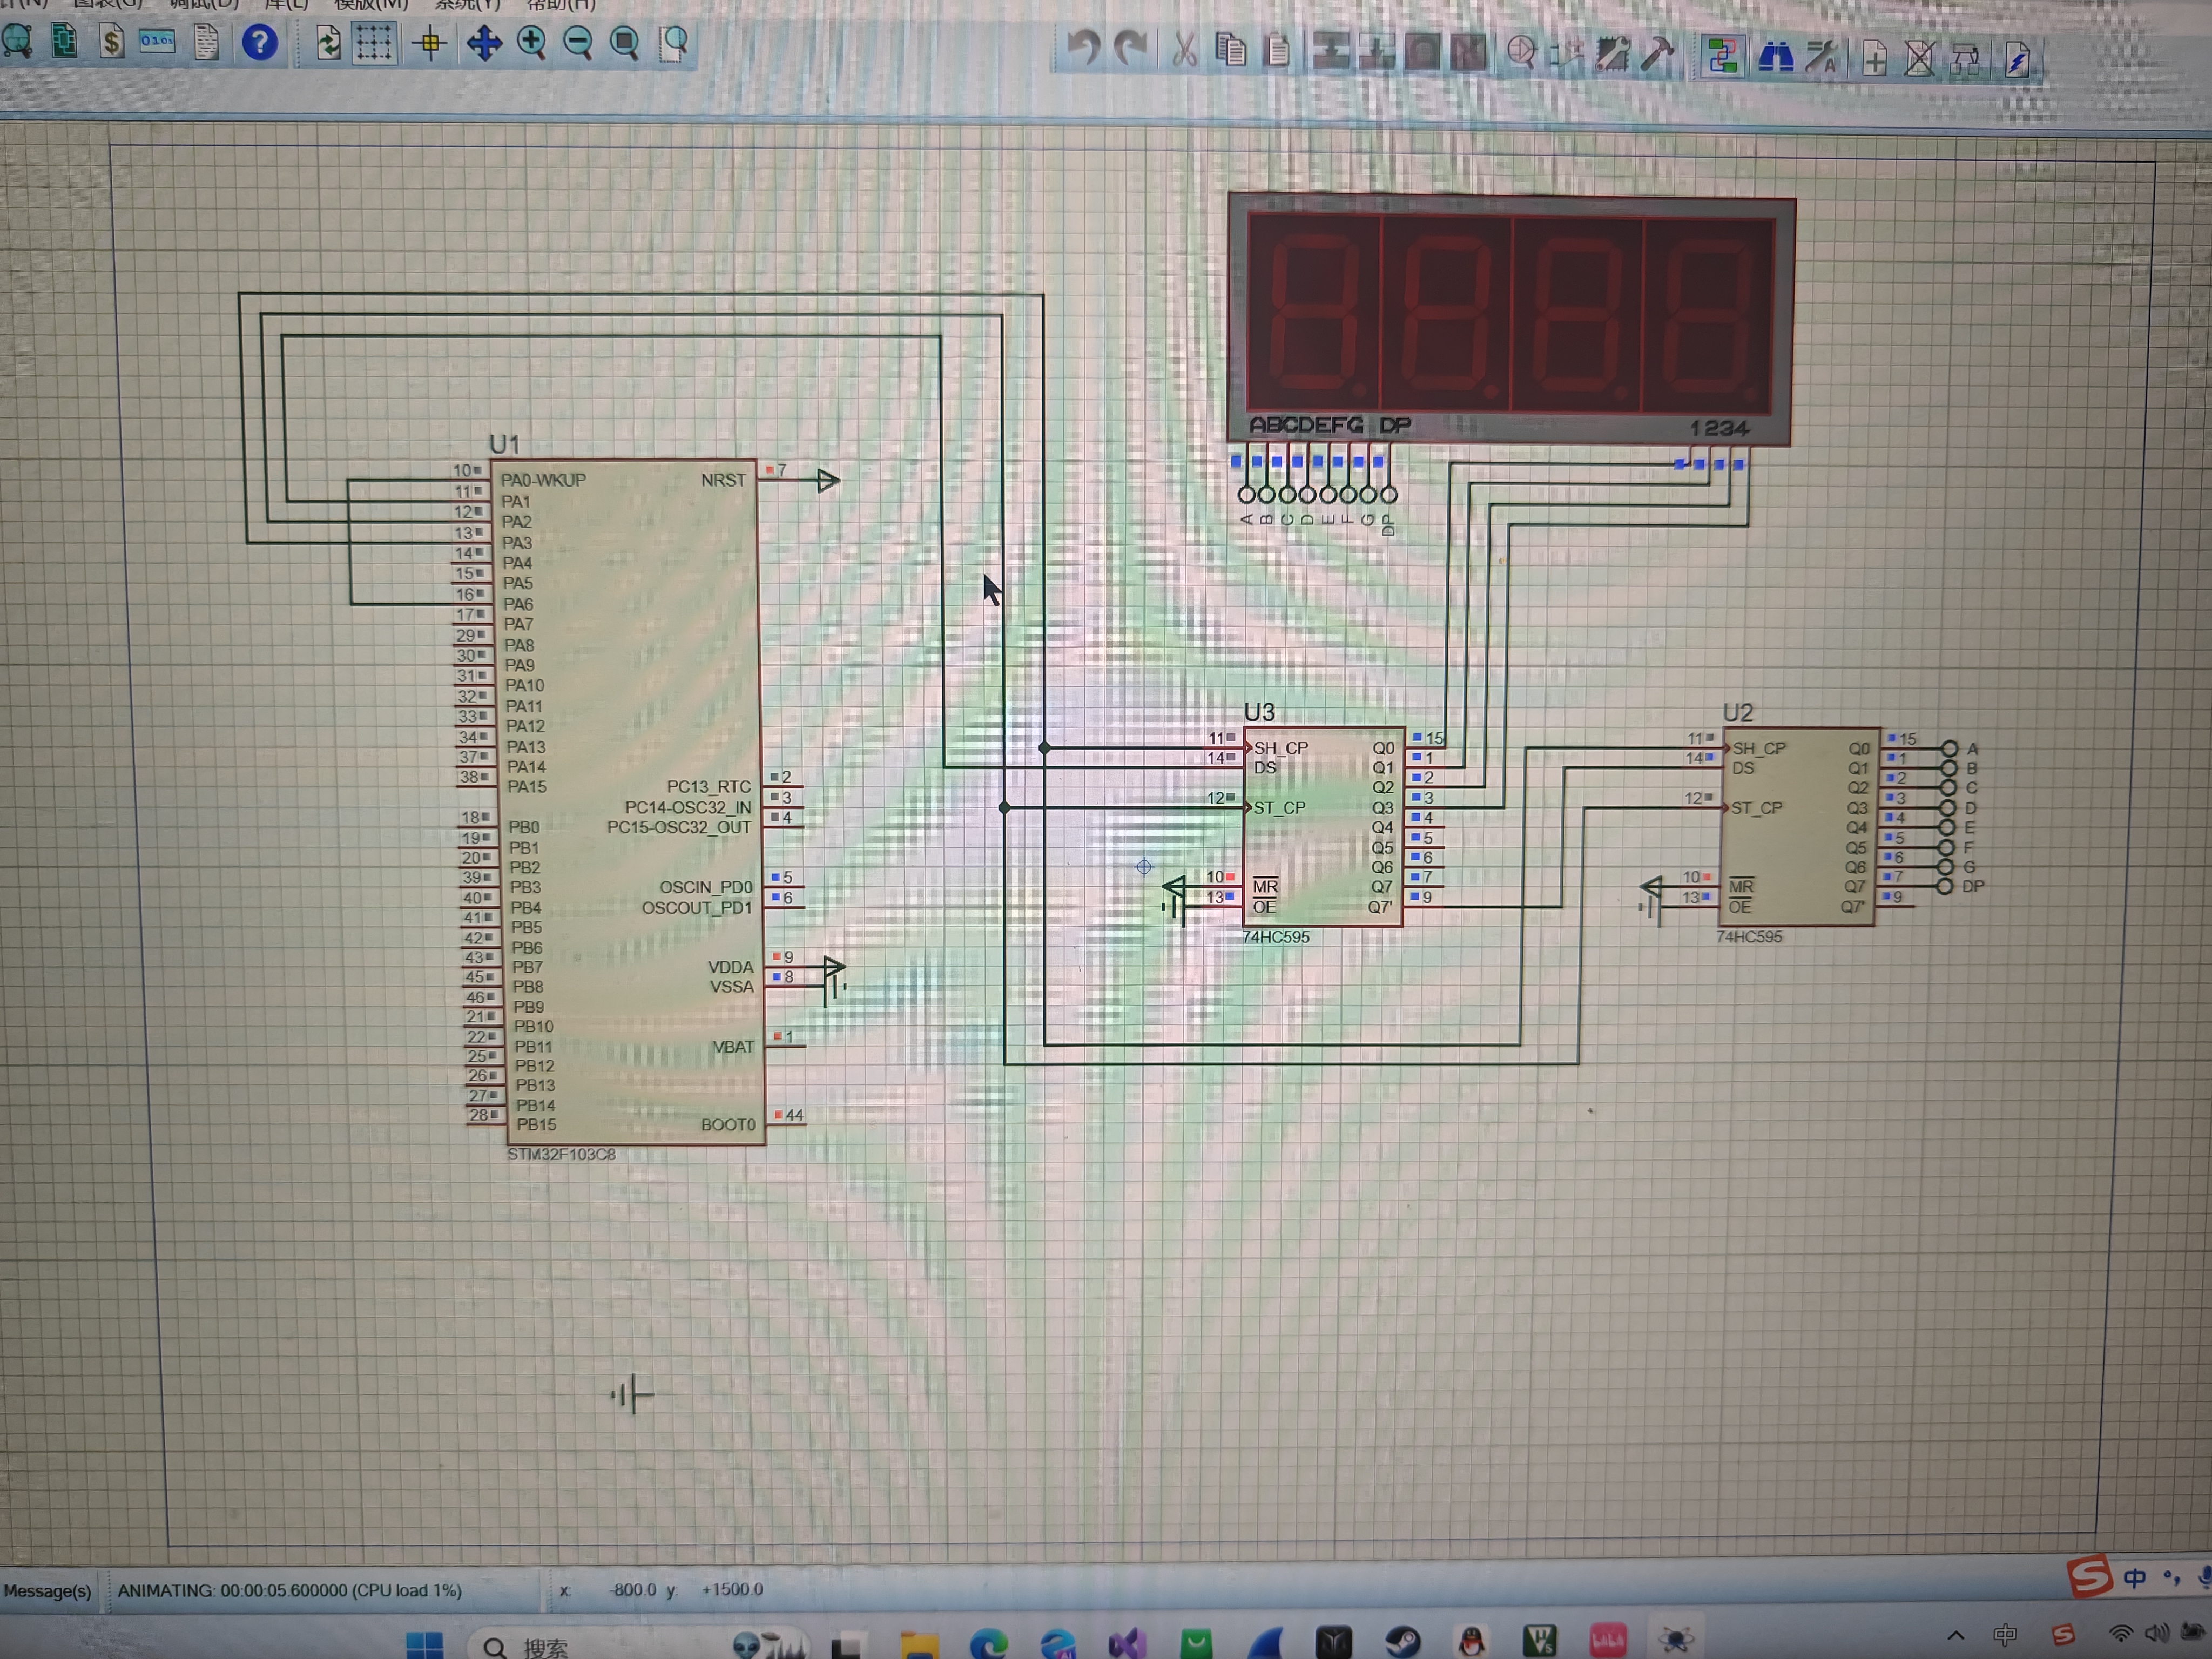Click the blue Help question mark icon

click(259, 43)
